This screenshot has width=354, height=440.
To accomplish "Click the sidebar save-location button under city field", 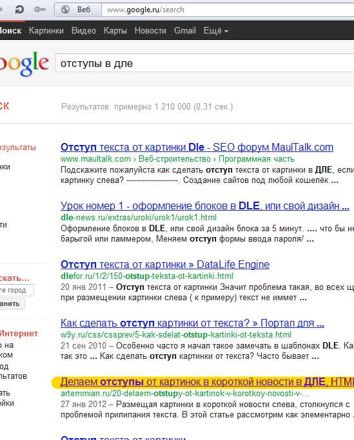I will pos(12,304).
